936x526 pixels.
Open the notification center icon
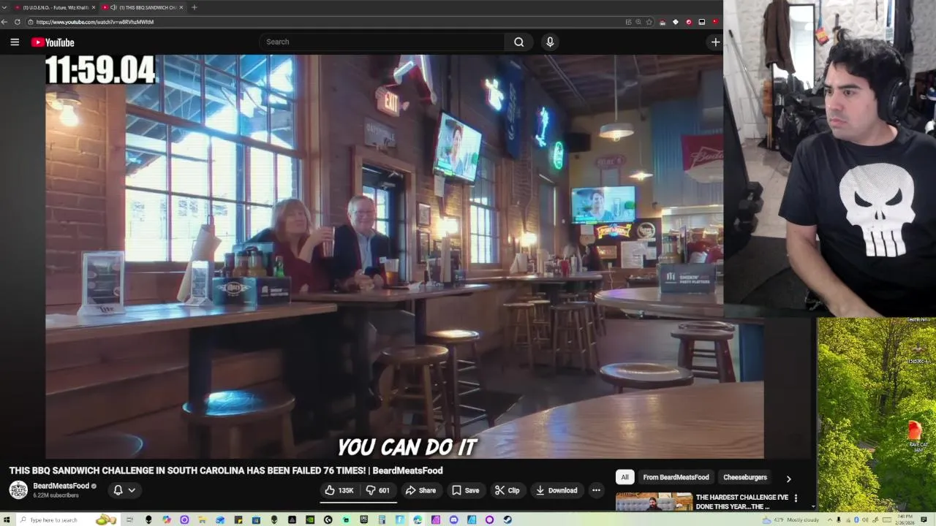point(924,519)
